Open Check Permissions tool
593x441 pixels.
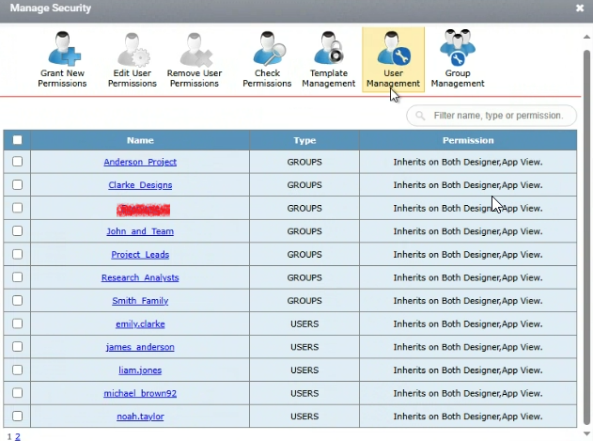point(267,59)
